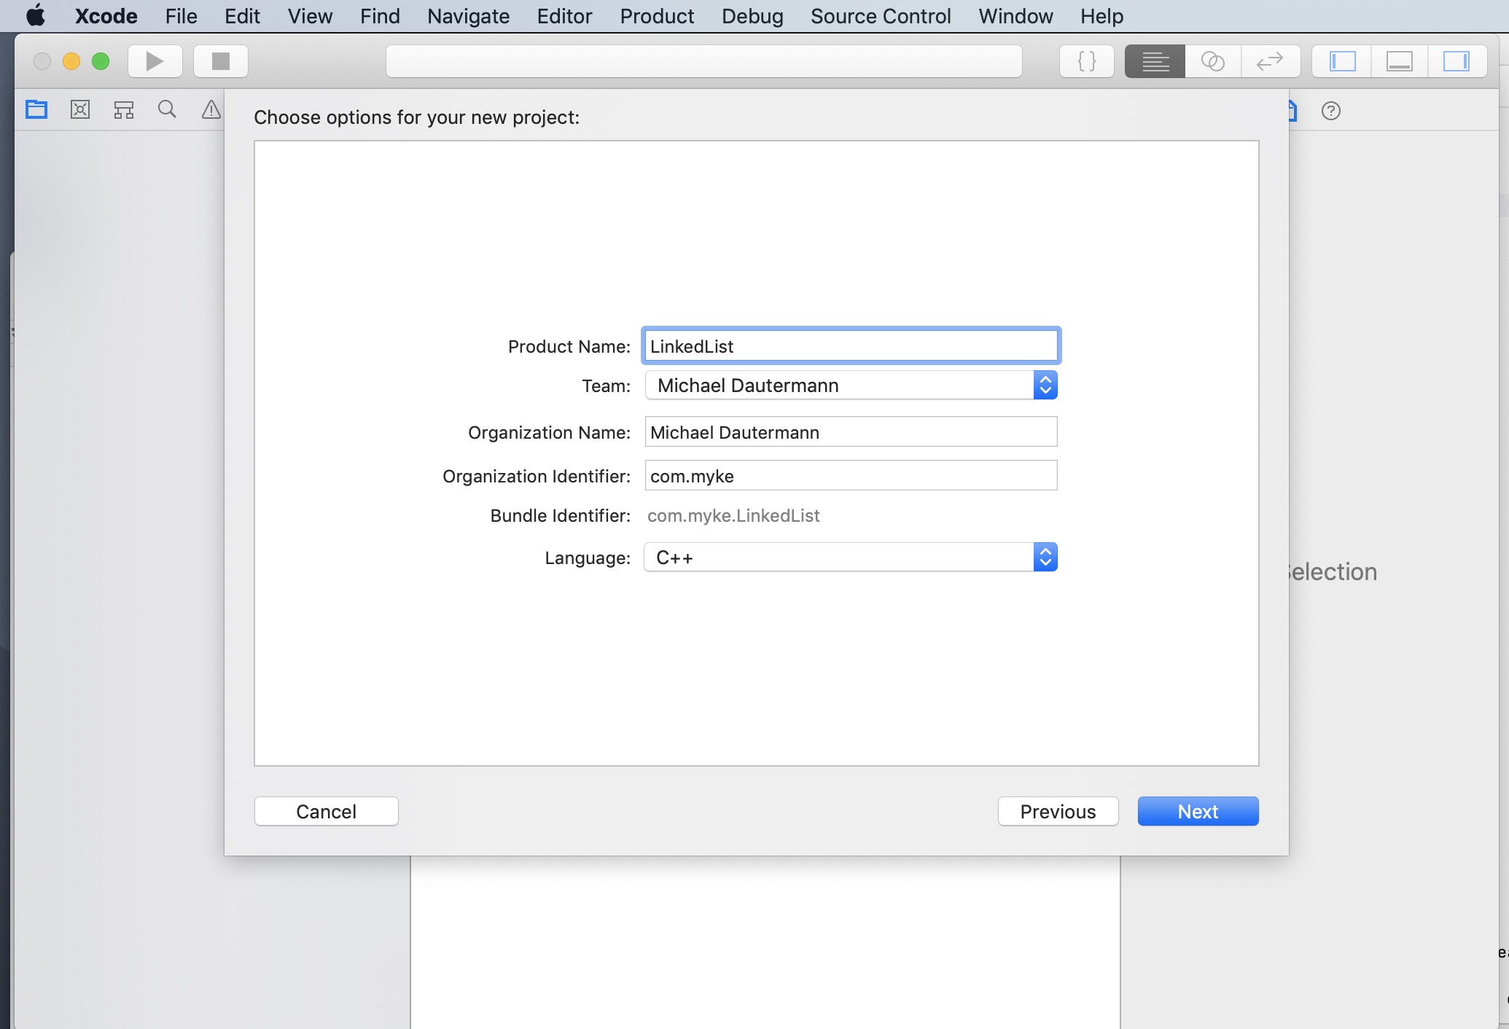
Task: Open the Editor menu
Action: coord(564,16)
